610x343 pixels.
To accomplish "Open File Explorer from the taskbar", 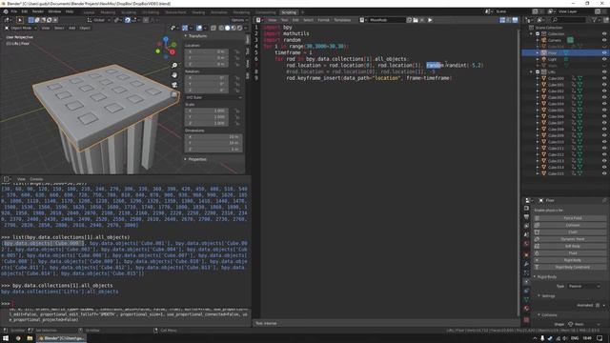I will [30, 338].
